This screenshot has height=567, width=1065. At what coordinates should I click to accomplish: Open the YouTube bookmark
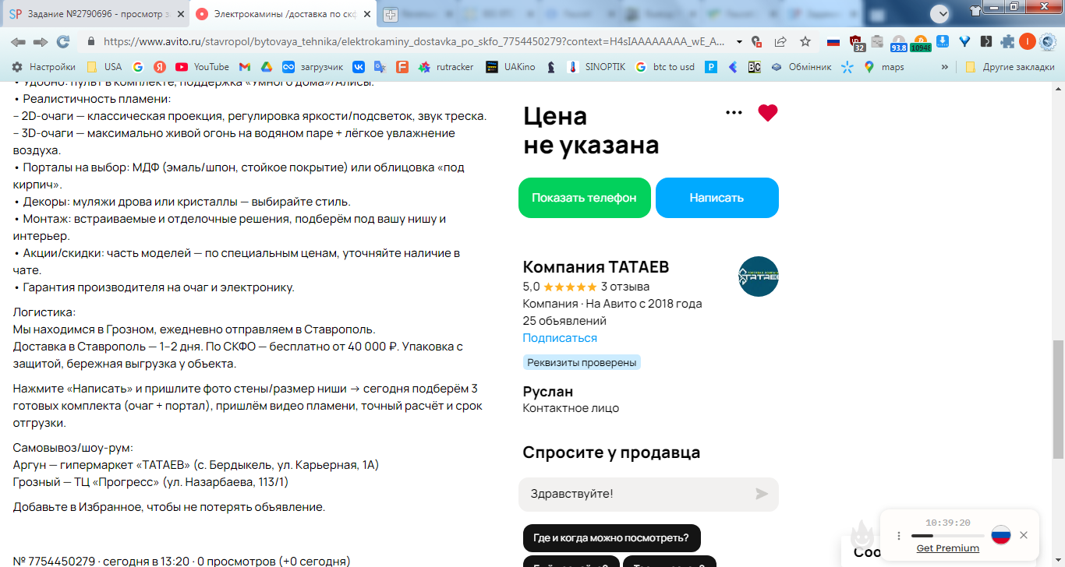[x=202, y=67]
